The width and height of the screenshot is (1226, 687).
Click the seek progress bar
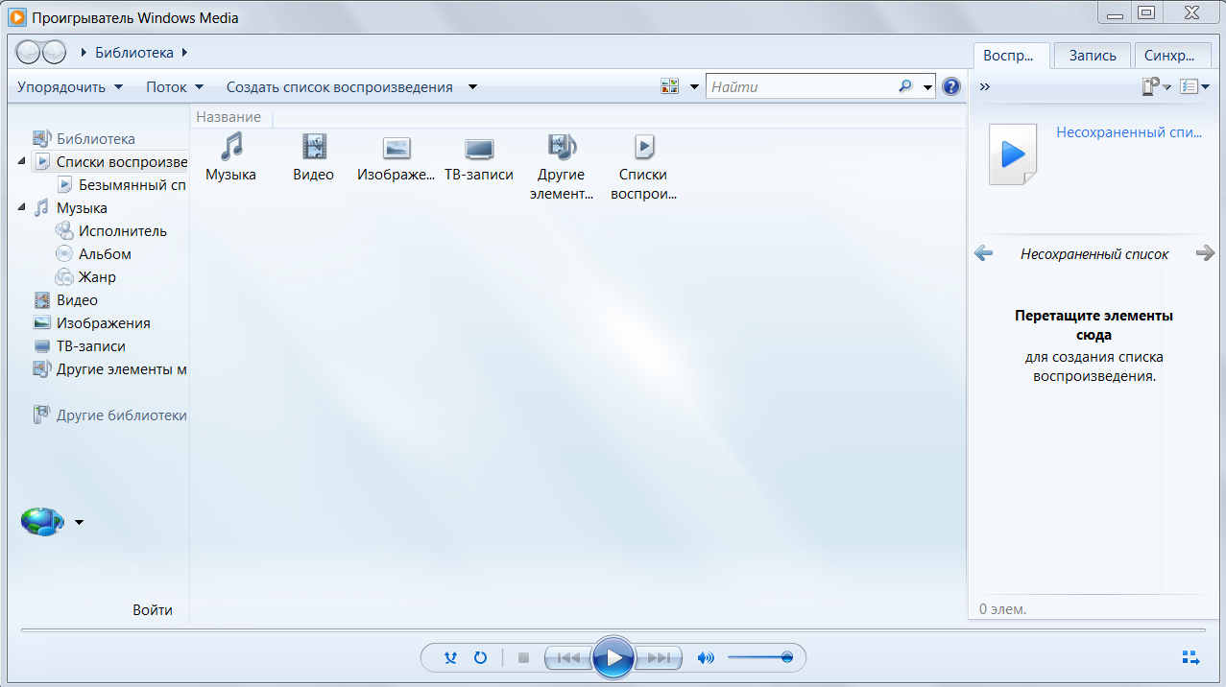pyautogui.click(x=613, y=630)
